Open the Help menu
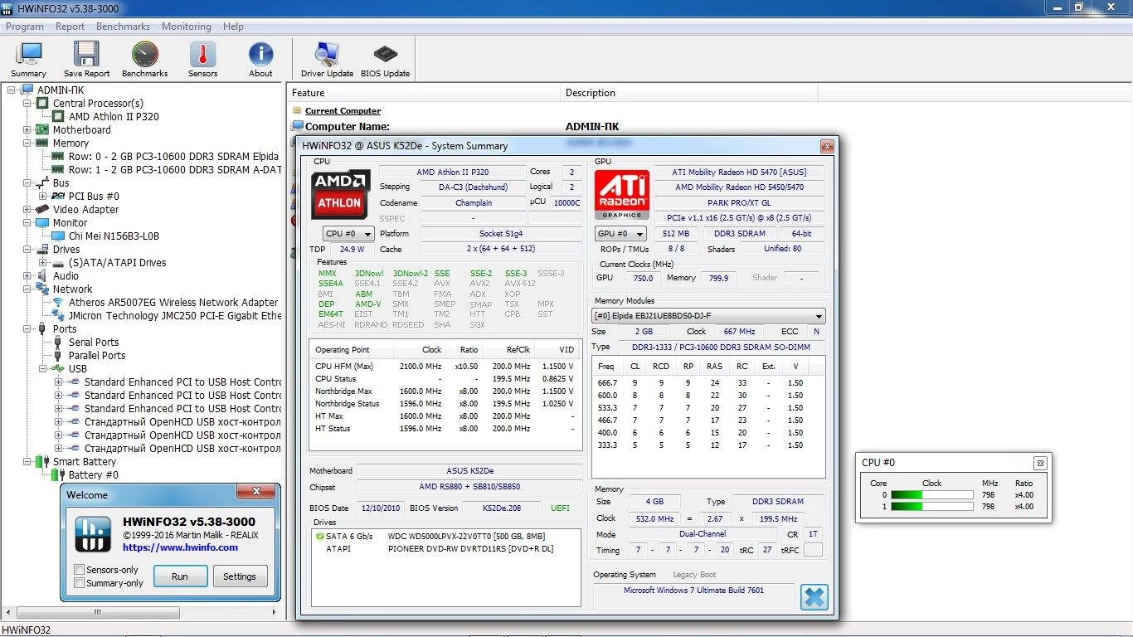This screenshot has height=637, width=1133. 233,27
